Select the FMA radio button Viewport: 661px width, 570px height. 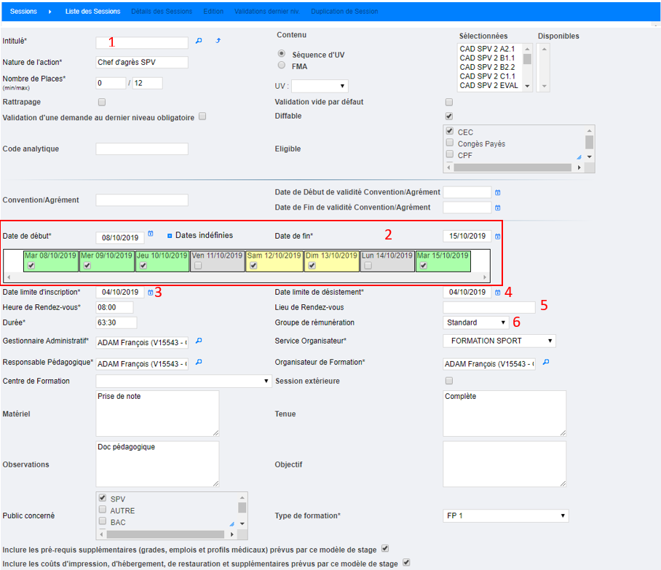282,66
